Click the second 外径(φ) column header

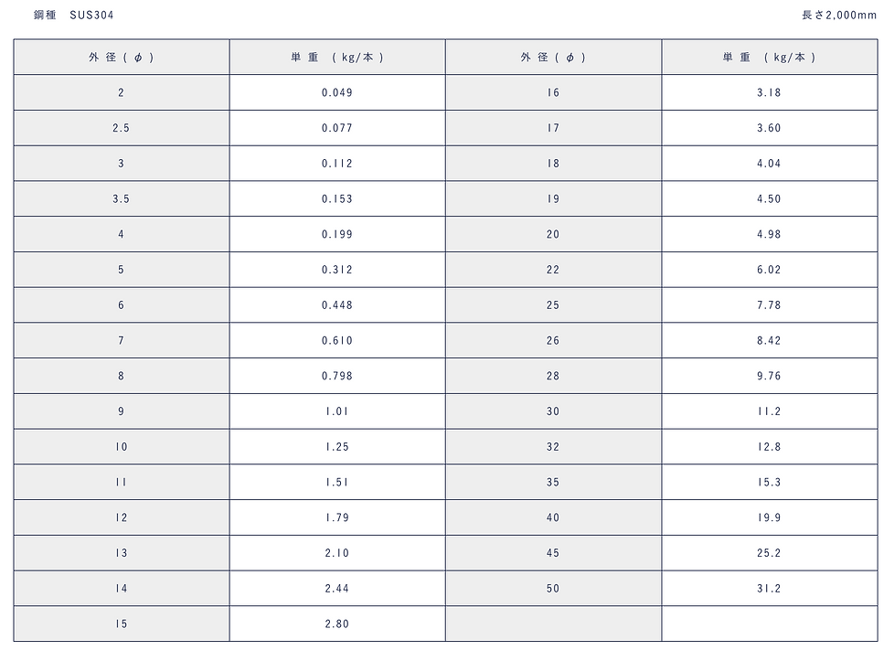pyautogui.click(x=553, y=57)
